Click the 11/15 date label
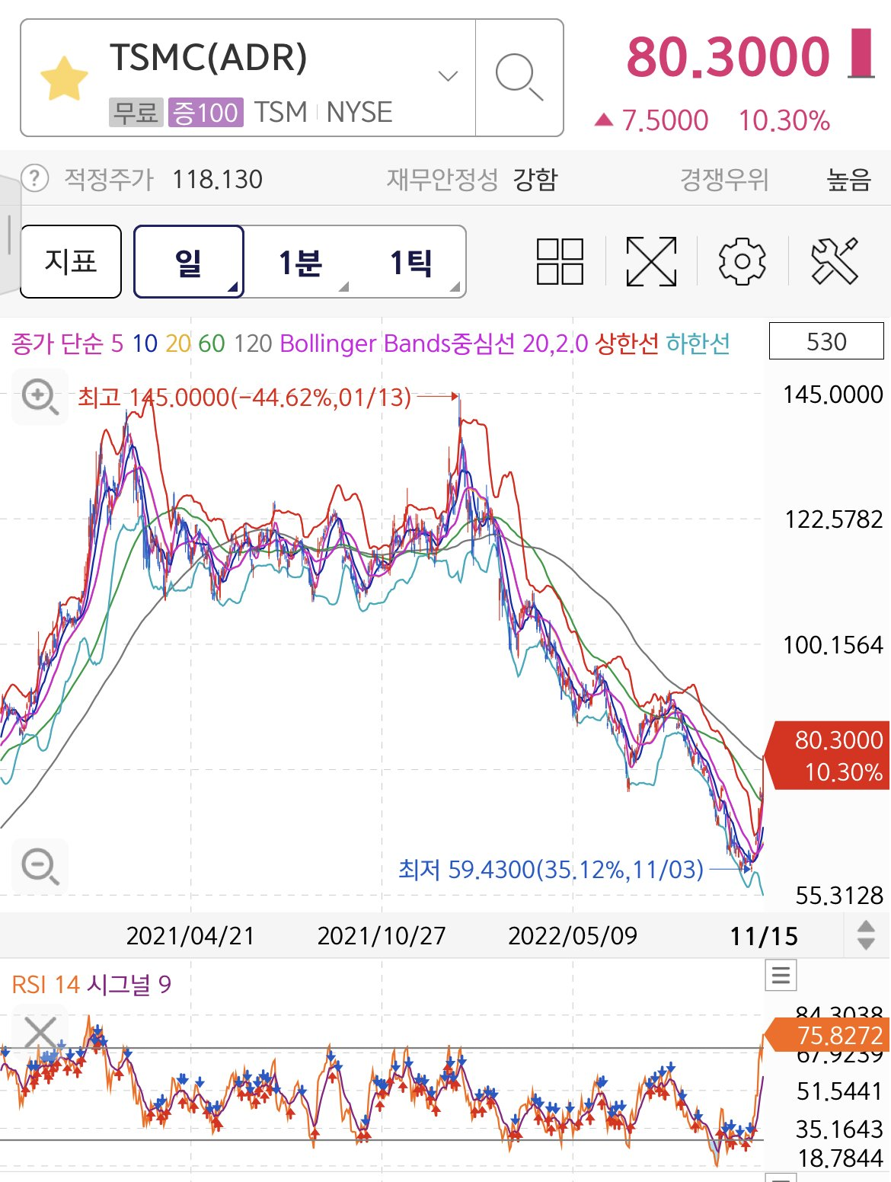 pos(764,936)
